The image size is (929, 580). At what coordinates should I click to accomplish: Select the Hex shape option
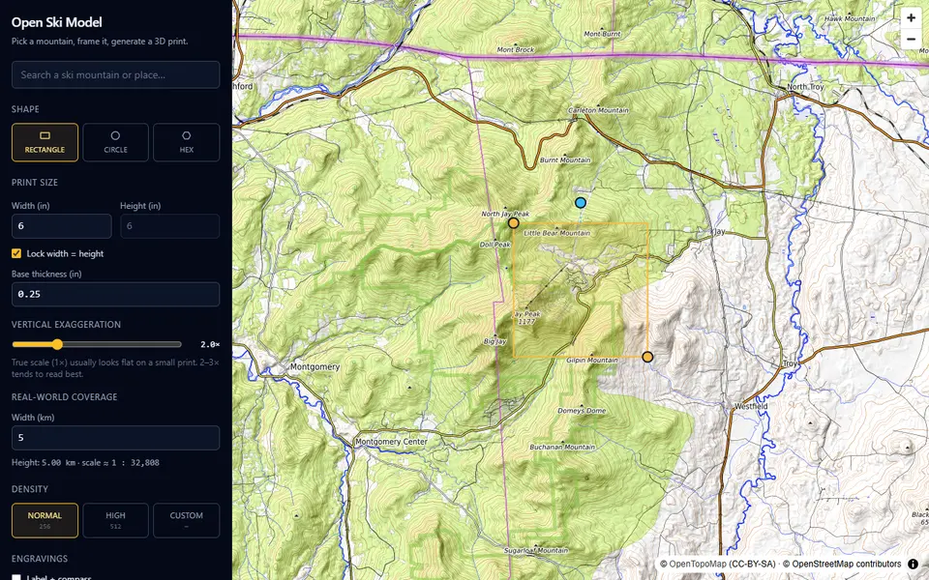click(186, 142)
